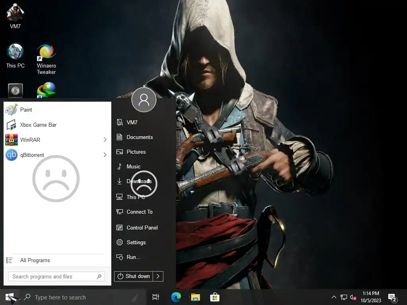The image size is (407, 305).
Task: Launch Xbox Game Bar entry
Action: click(57, 125)
